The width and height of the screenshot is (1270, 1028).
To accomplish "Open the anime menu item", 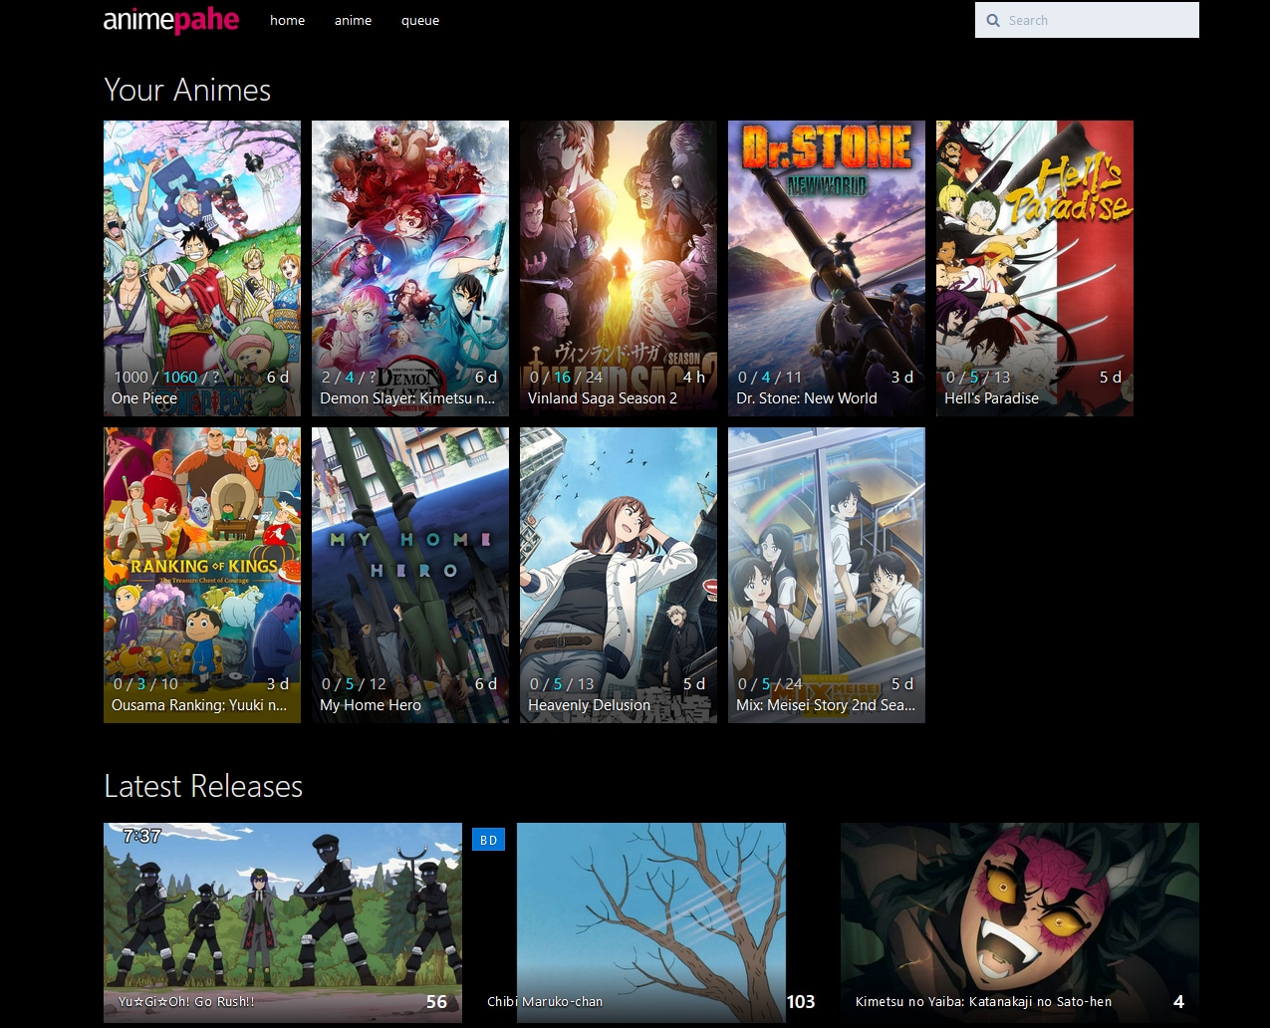I will (353, 20).
